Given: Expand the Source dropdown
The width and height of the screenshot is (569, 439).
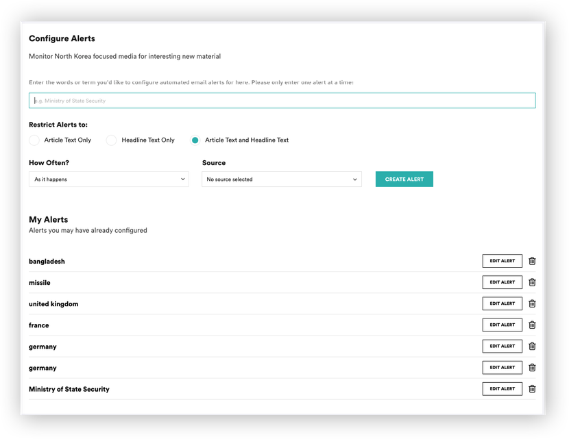Looking at the screenshot, I should (281, 179).
